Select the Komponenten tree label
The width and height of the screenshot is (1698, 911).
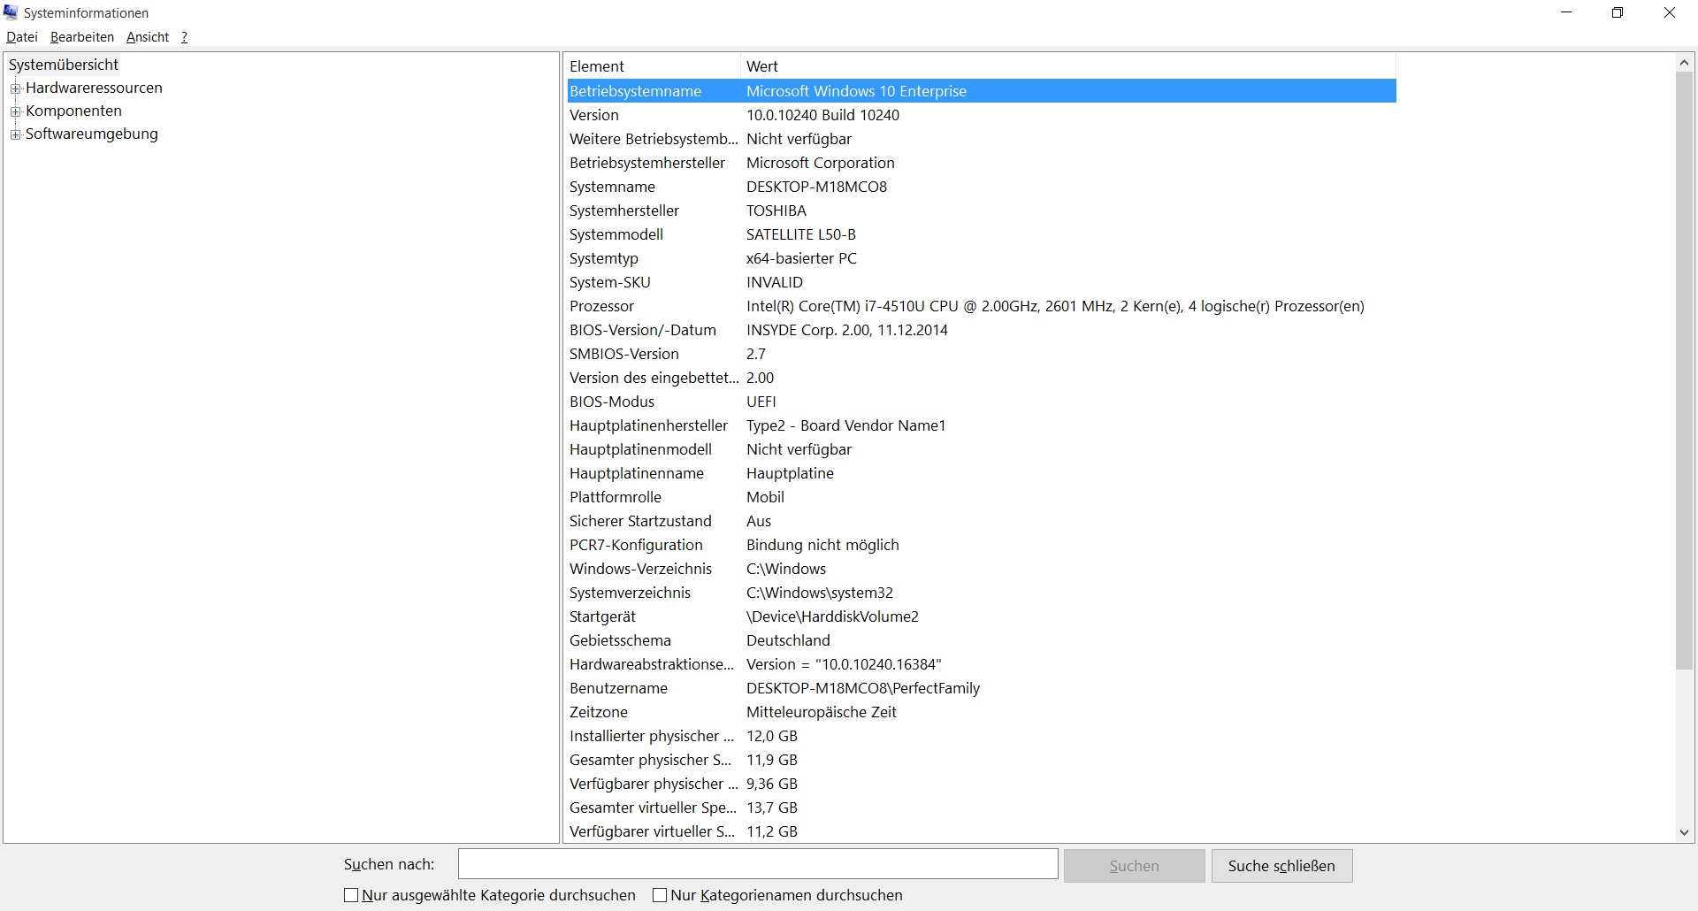point(73,111)
